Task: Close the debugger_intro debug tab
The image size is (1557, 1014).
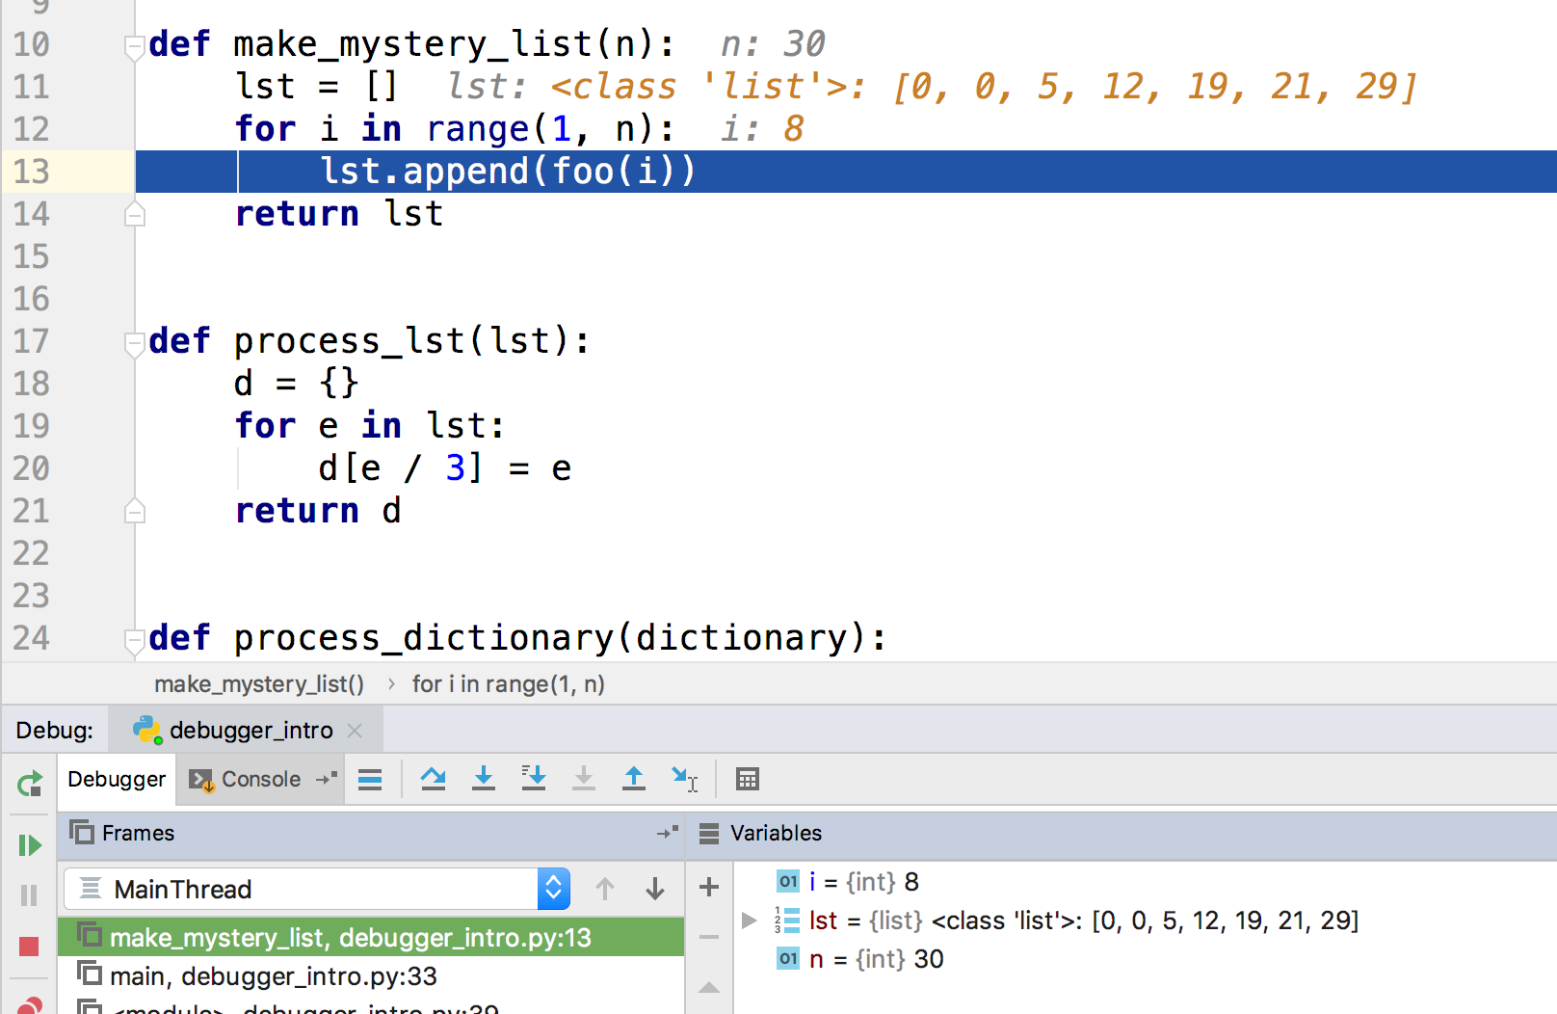Action: tap(355, 731)
